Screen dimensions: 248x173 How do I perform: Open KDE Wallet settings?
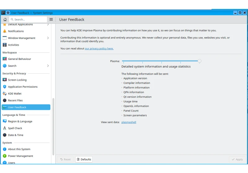(26, 93)
